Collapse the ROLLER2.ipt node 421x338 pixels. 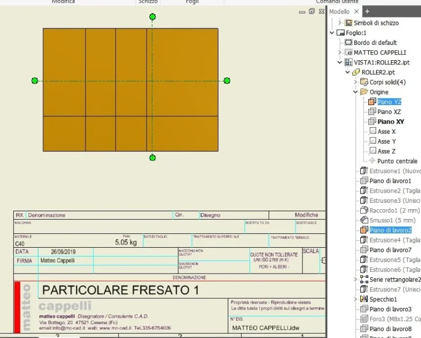point(348,72)
